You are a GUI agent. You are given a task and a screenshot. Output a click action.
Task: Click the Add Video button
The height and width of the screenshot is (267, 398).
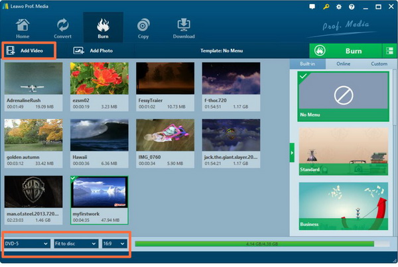(x=28, y=50)
